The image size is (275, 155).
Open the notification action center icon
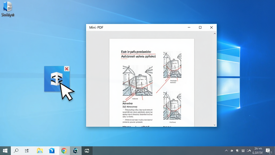tap(268, 151)
